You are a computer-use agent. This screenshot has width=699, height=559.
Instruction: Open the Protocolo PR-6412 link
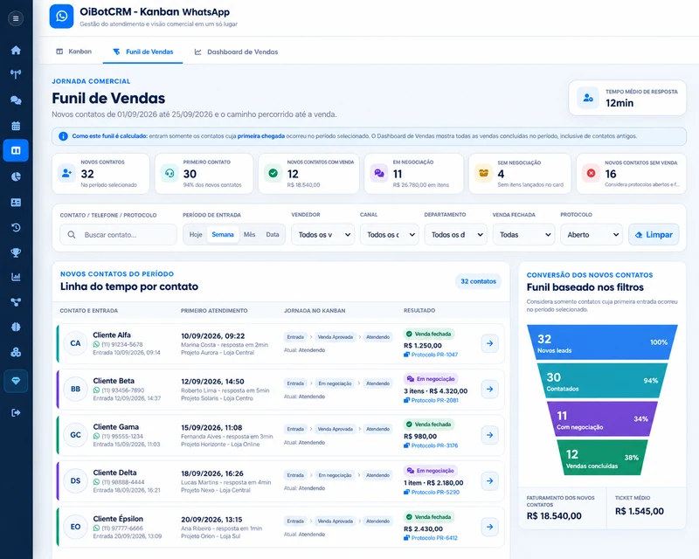coord(431,538)
